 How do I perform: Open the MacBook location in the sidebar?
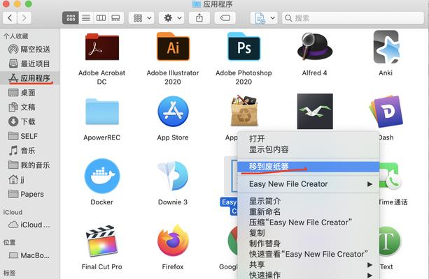click(x=29, y=255)
